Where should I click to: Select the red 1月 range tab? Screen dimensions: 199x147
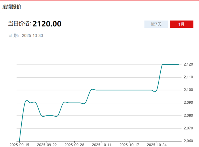pyautogui.click(x=181, y=24)
